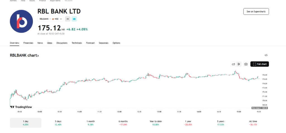The image size is (286, 133).
Task: Click the Major Banks breadcrumb link
Action: pyautogui.click(x=55, y=1)
